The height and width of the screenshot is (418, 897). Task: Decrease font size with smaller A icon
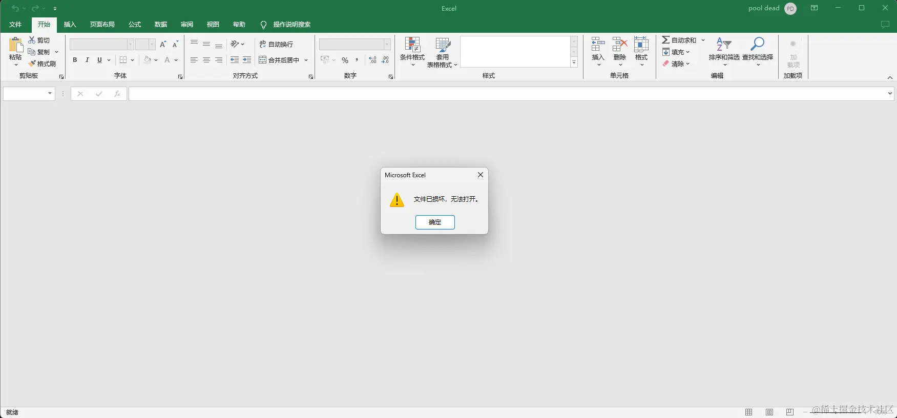pos(175,45)
